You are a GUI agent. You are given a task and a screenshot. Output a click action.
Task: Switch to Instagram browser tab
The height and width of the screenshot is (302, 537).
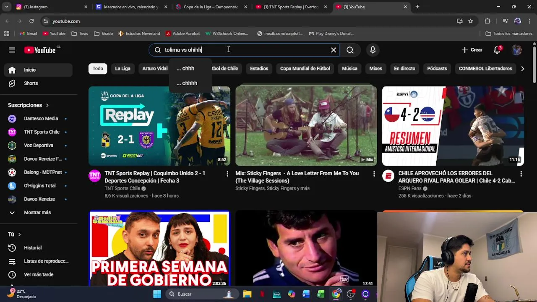pyautogui.click(x=52, y=7)
